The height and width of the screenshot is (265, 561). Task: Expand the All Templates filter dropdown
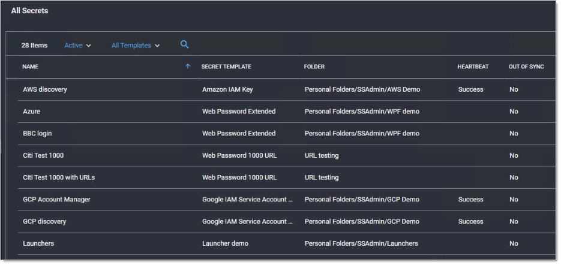click(x=136, y=46)
